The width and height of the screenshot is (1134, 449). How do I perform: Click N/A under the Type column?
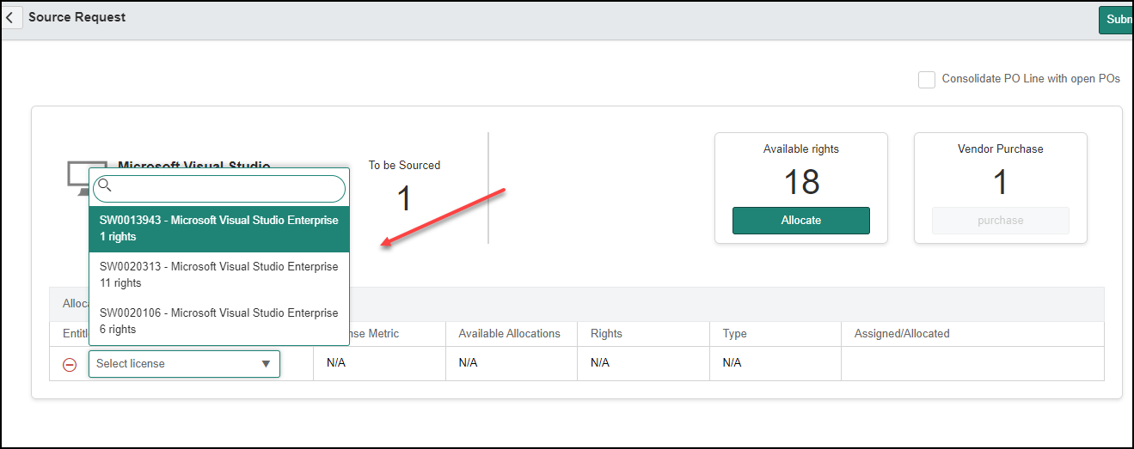(x=733, y=363)
